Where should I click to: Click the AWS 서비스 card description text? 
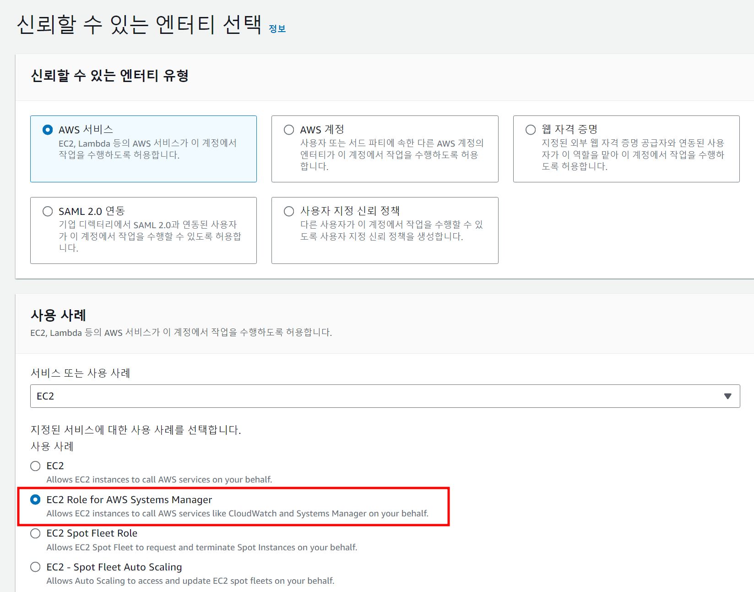point(147,149)
